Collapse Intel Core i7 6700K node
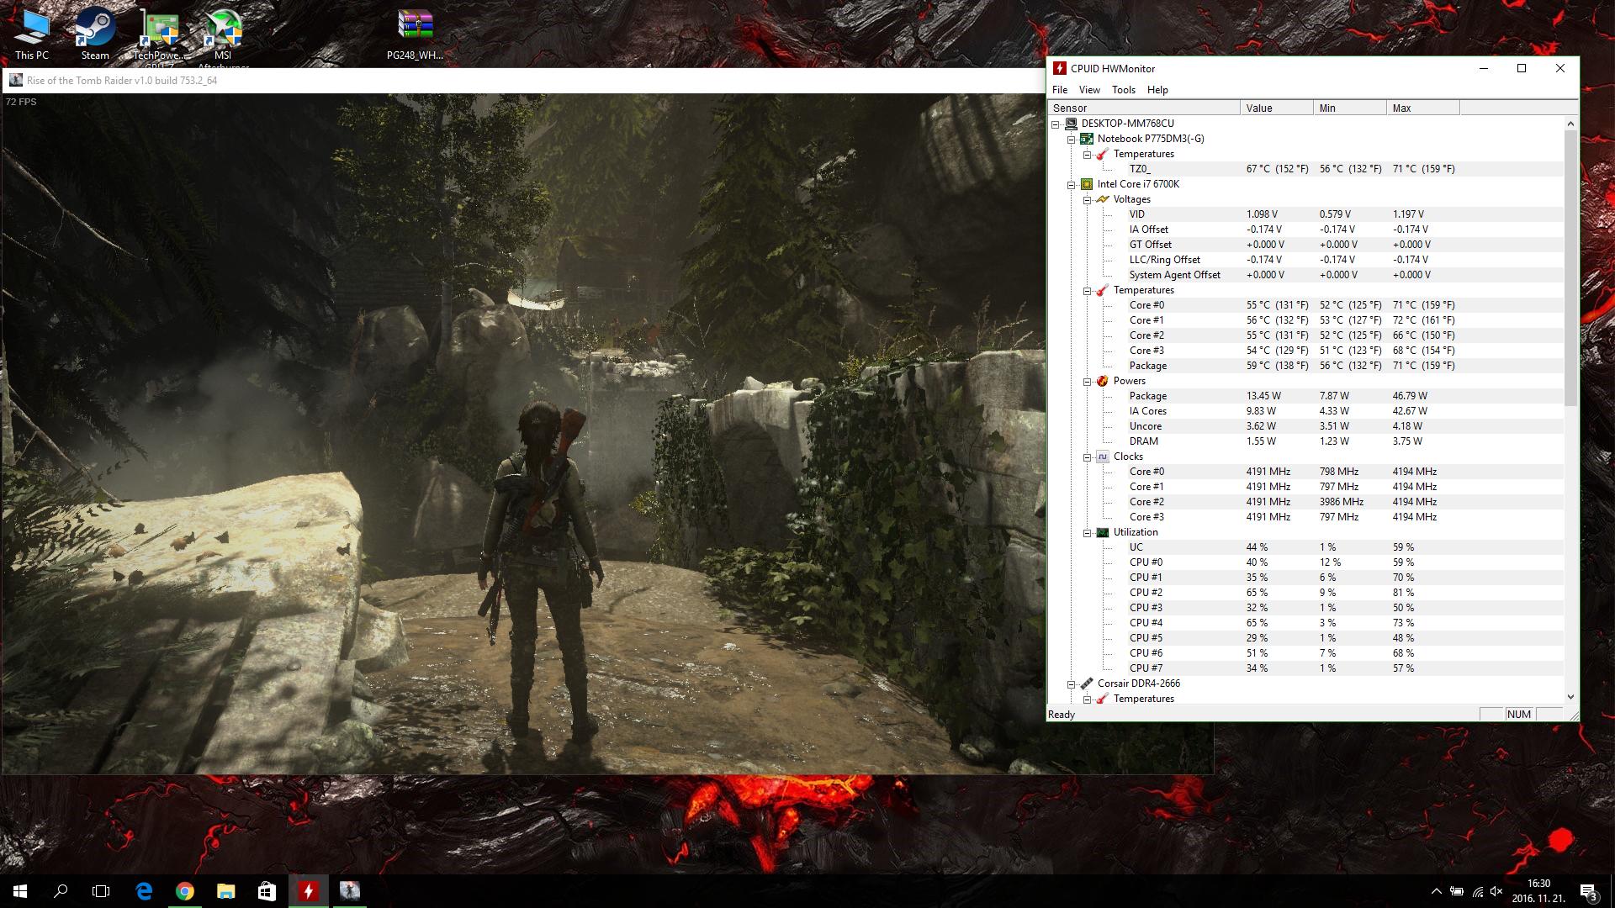Viewport: 1615px width, 908px height. tap(1072, 185)
